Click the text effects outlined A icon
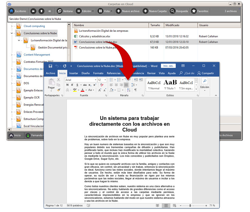This screenshot has width=250, height=212. [67, 90]
